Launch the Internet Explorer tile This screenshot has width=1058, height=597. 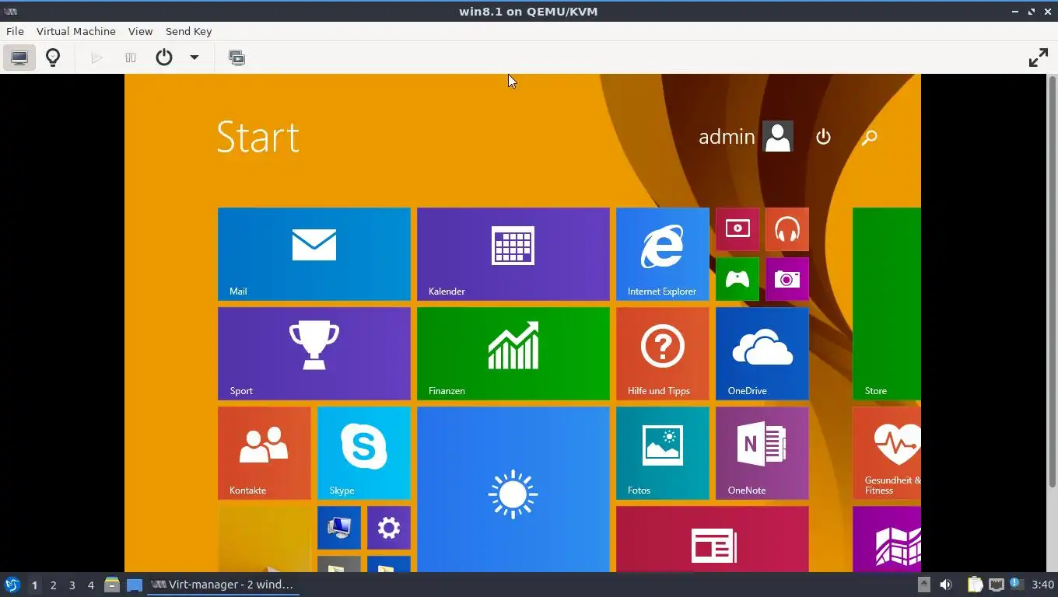coord(663,254)
